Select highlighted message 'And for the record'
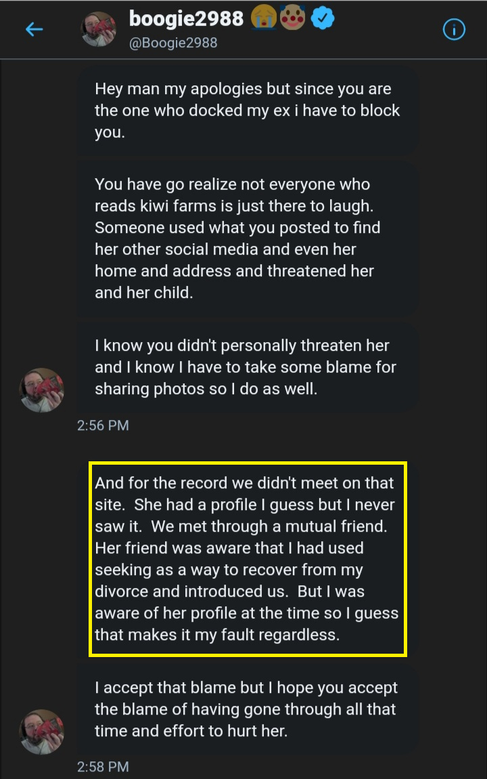487x779 pixels. (246, 558)
